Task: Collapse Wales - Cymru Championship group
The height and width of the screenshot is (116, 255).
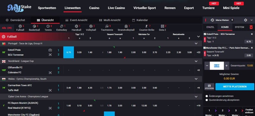Action: pos(196,79)
